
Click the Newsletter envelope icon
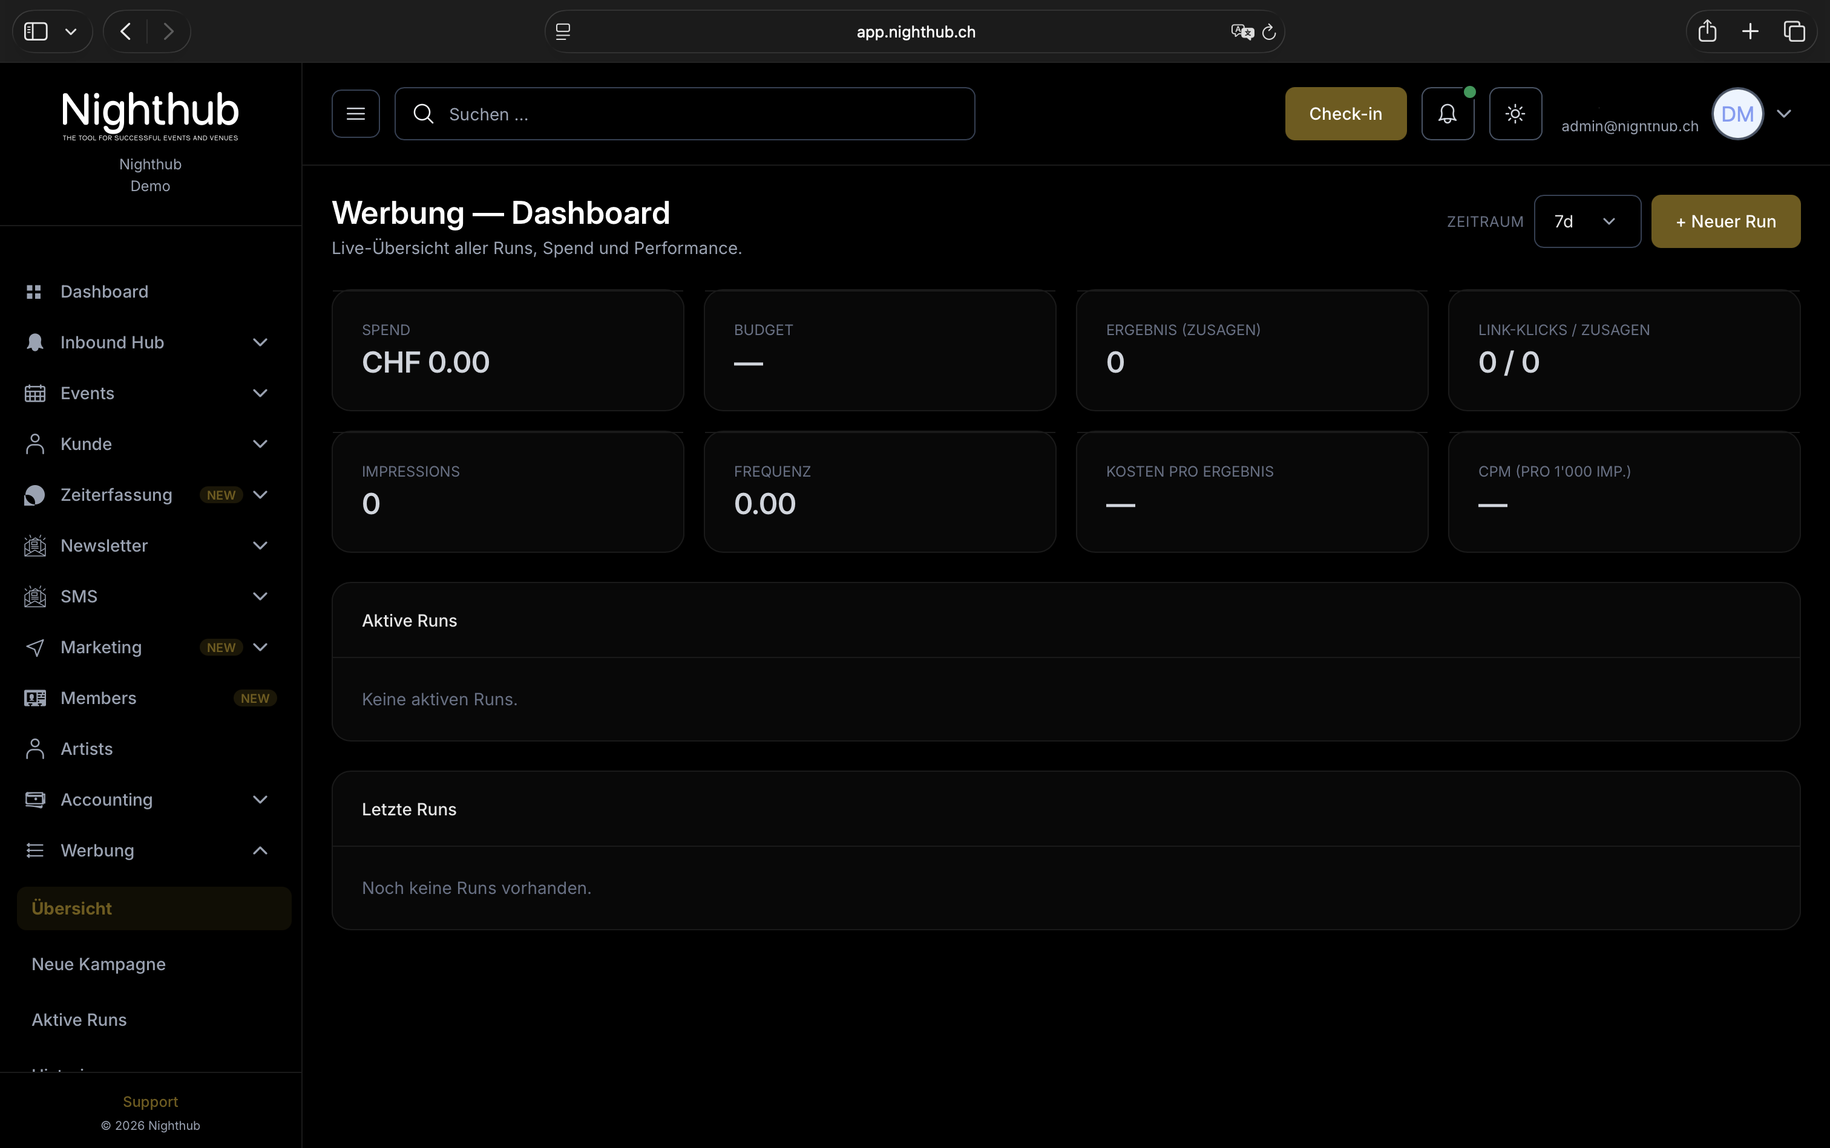(x=35, y=546)
